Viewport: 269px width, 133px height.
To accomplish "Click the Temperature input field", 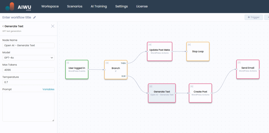I will (x=28, y=82).
